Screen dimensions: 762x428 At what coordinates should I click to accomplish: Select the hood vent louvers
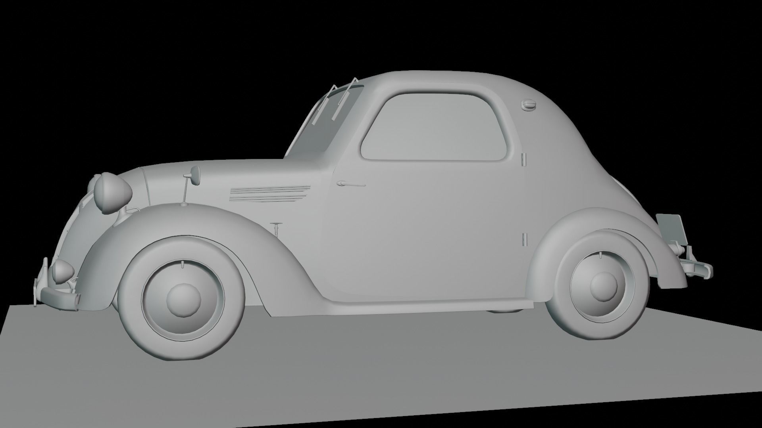click(270, 194)
